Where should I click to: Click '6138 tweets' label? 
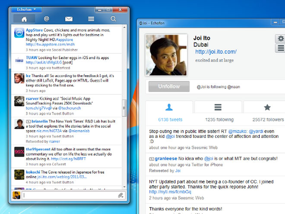[x=170, y=120]
